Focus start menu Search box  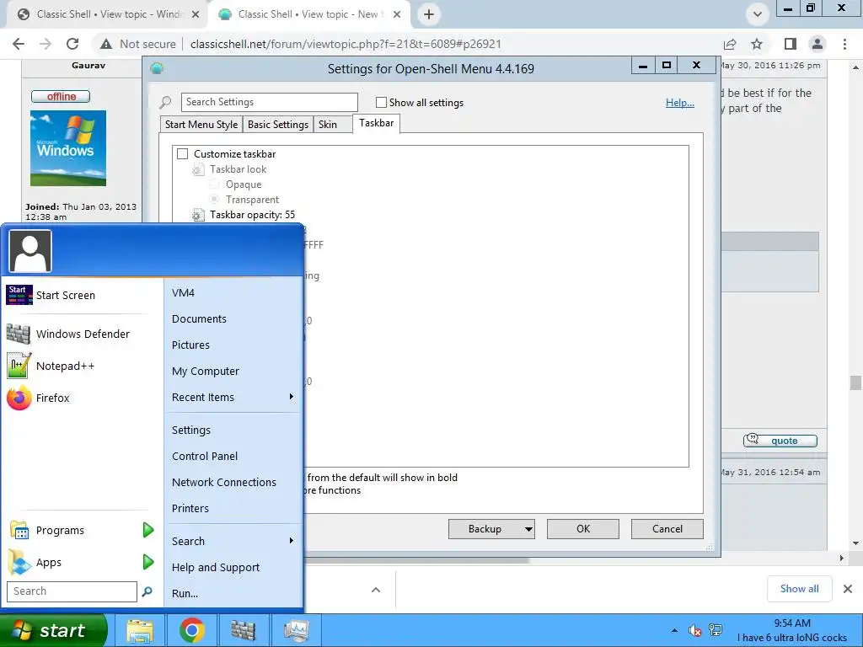[72, 591]
